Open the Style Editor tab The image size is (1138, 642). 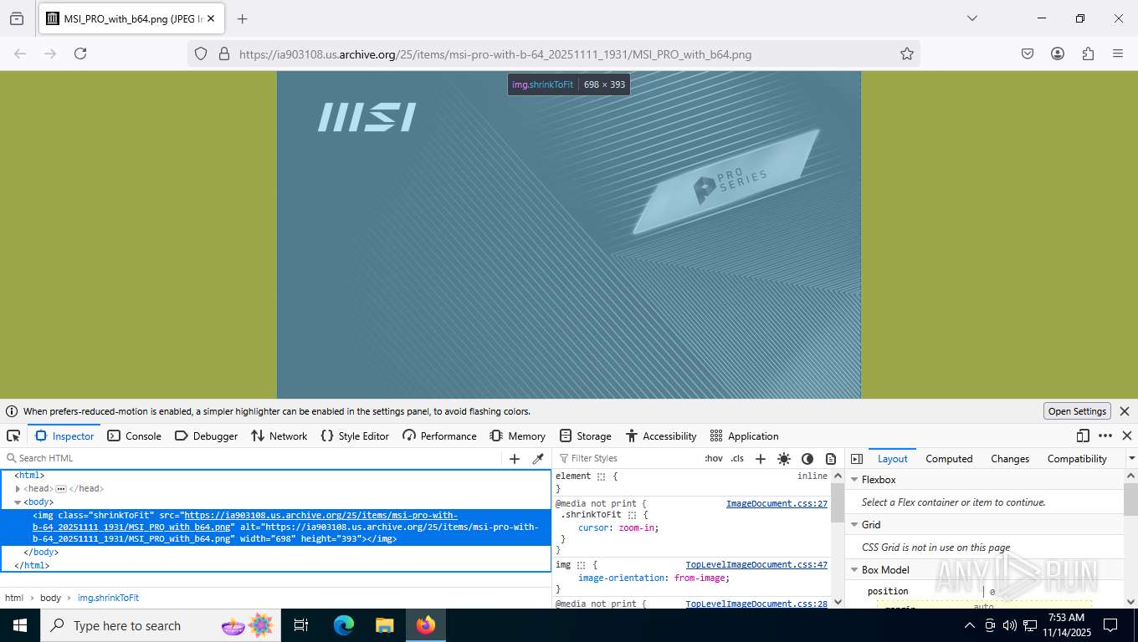(355, 436)
